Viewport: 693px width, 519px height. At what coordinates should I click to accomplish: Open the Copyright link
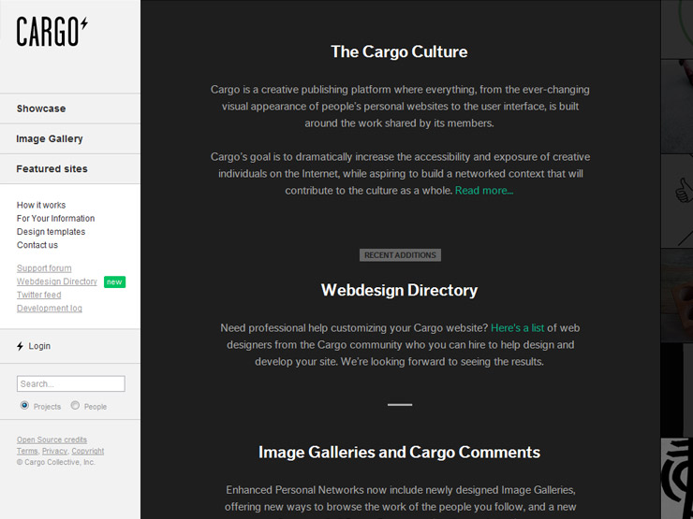pos(88,451)
